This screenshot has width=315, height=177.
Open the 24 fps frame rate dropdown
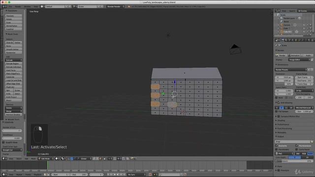click(x=304, y=90)
